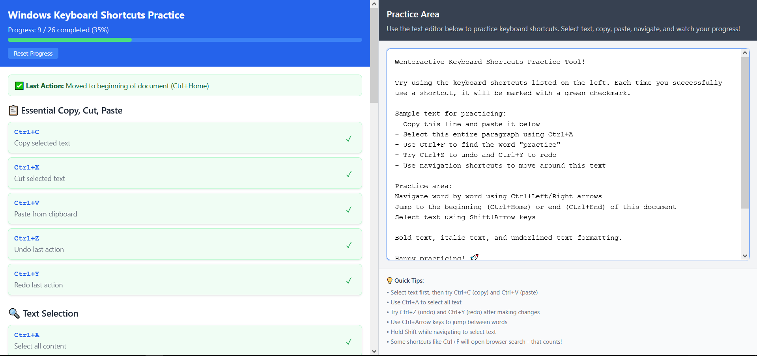Viewport: 757px width, 356px height.
Task: Click the green checkmark on Ctrl+A card
Action: (x=349, y=341)
